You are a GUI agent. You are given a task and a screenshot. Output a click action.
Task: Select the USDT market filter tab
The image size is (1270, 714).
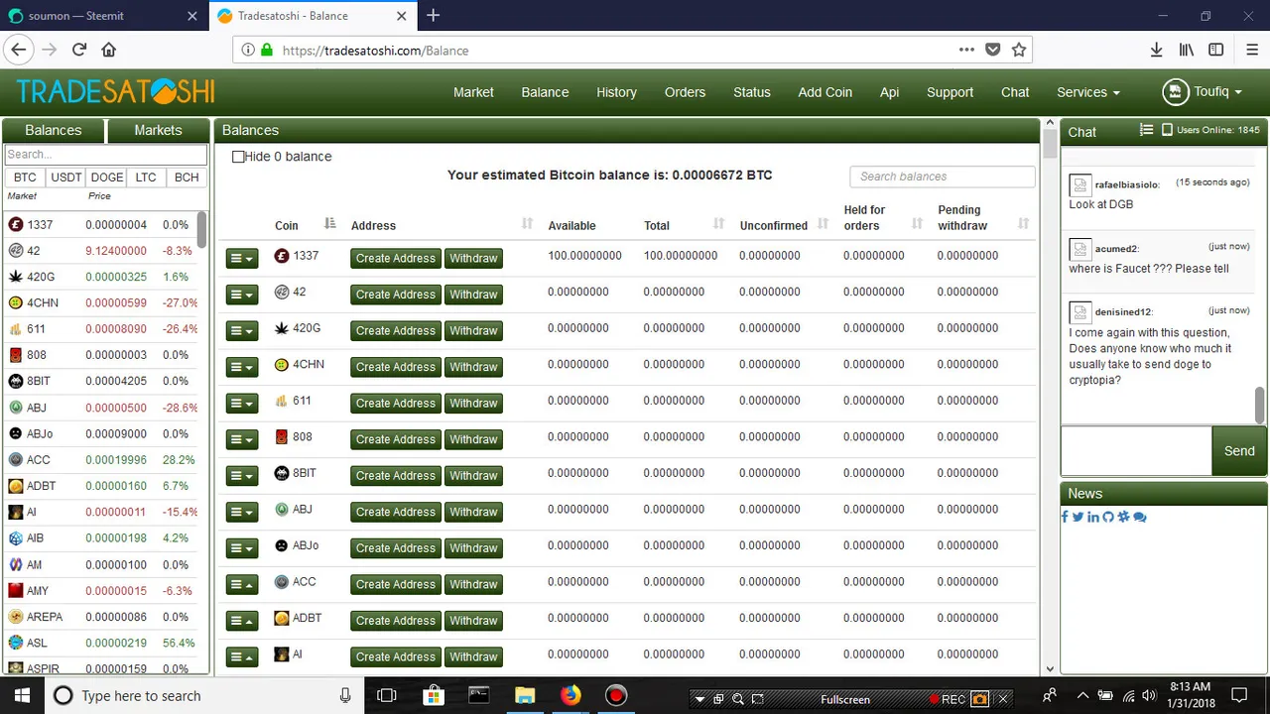(66, 178)
